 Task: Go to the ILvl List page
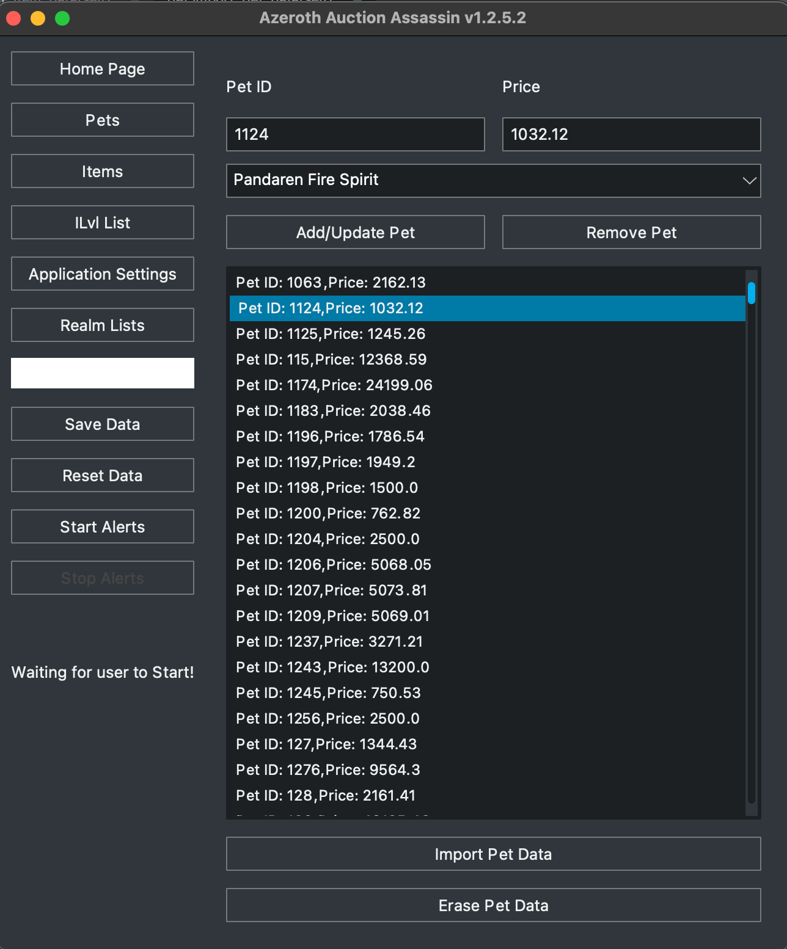[x=103, y=222]
